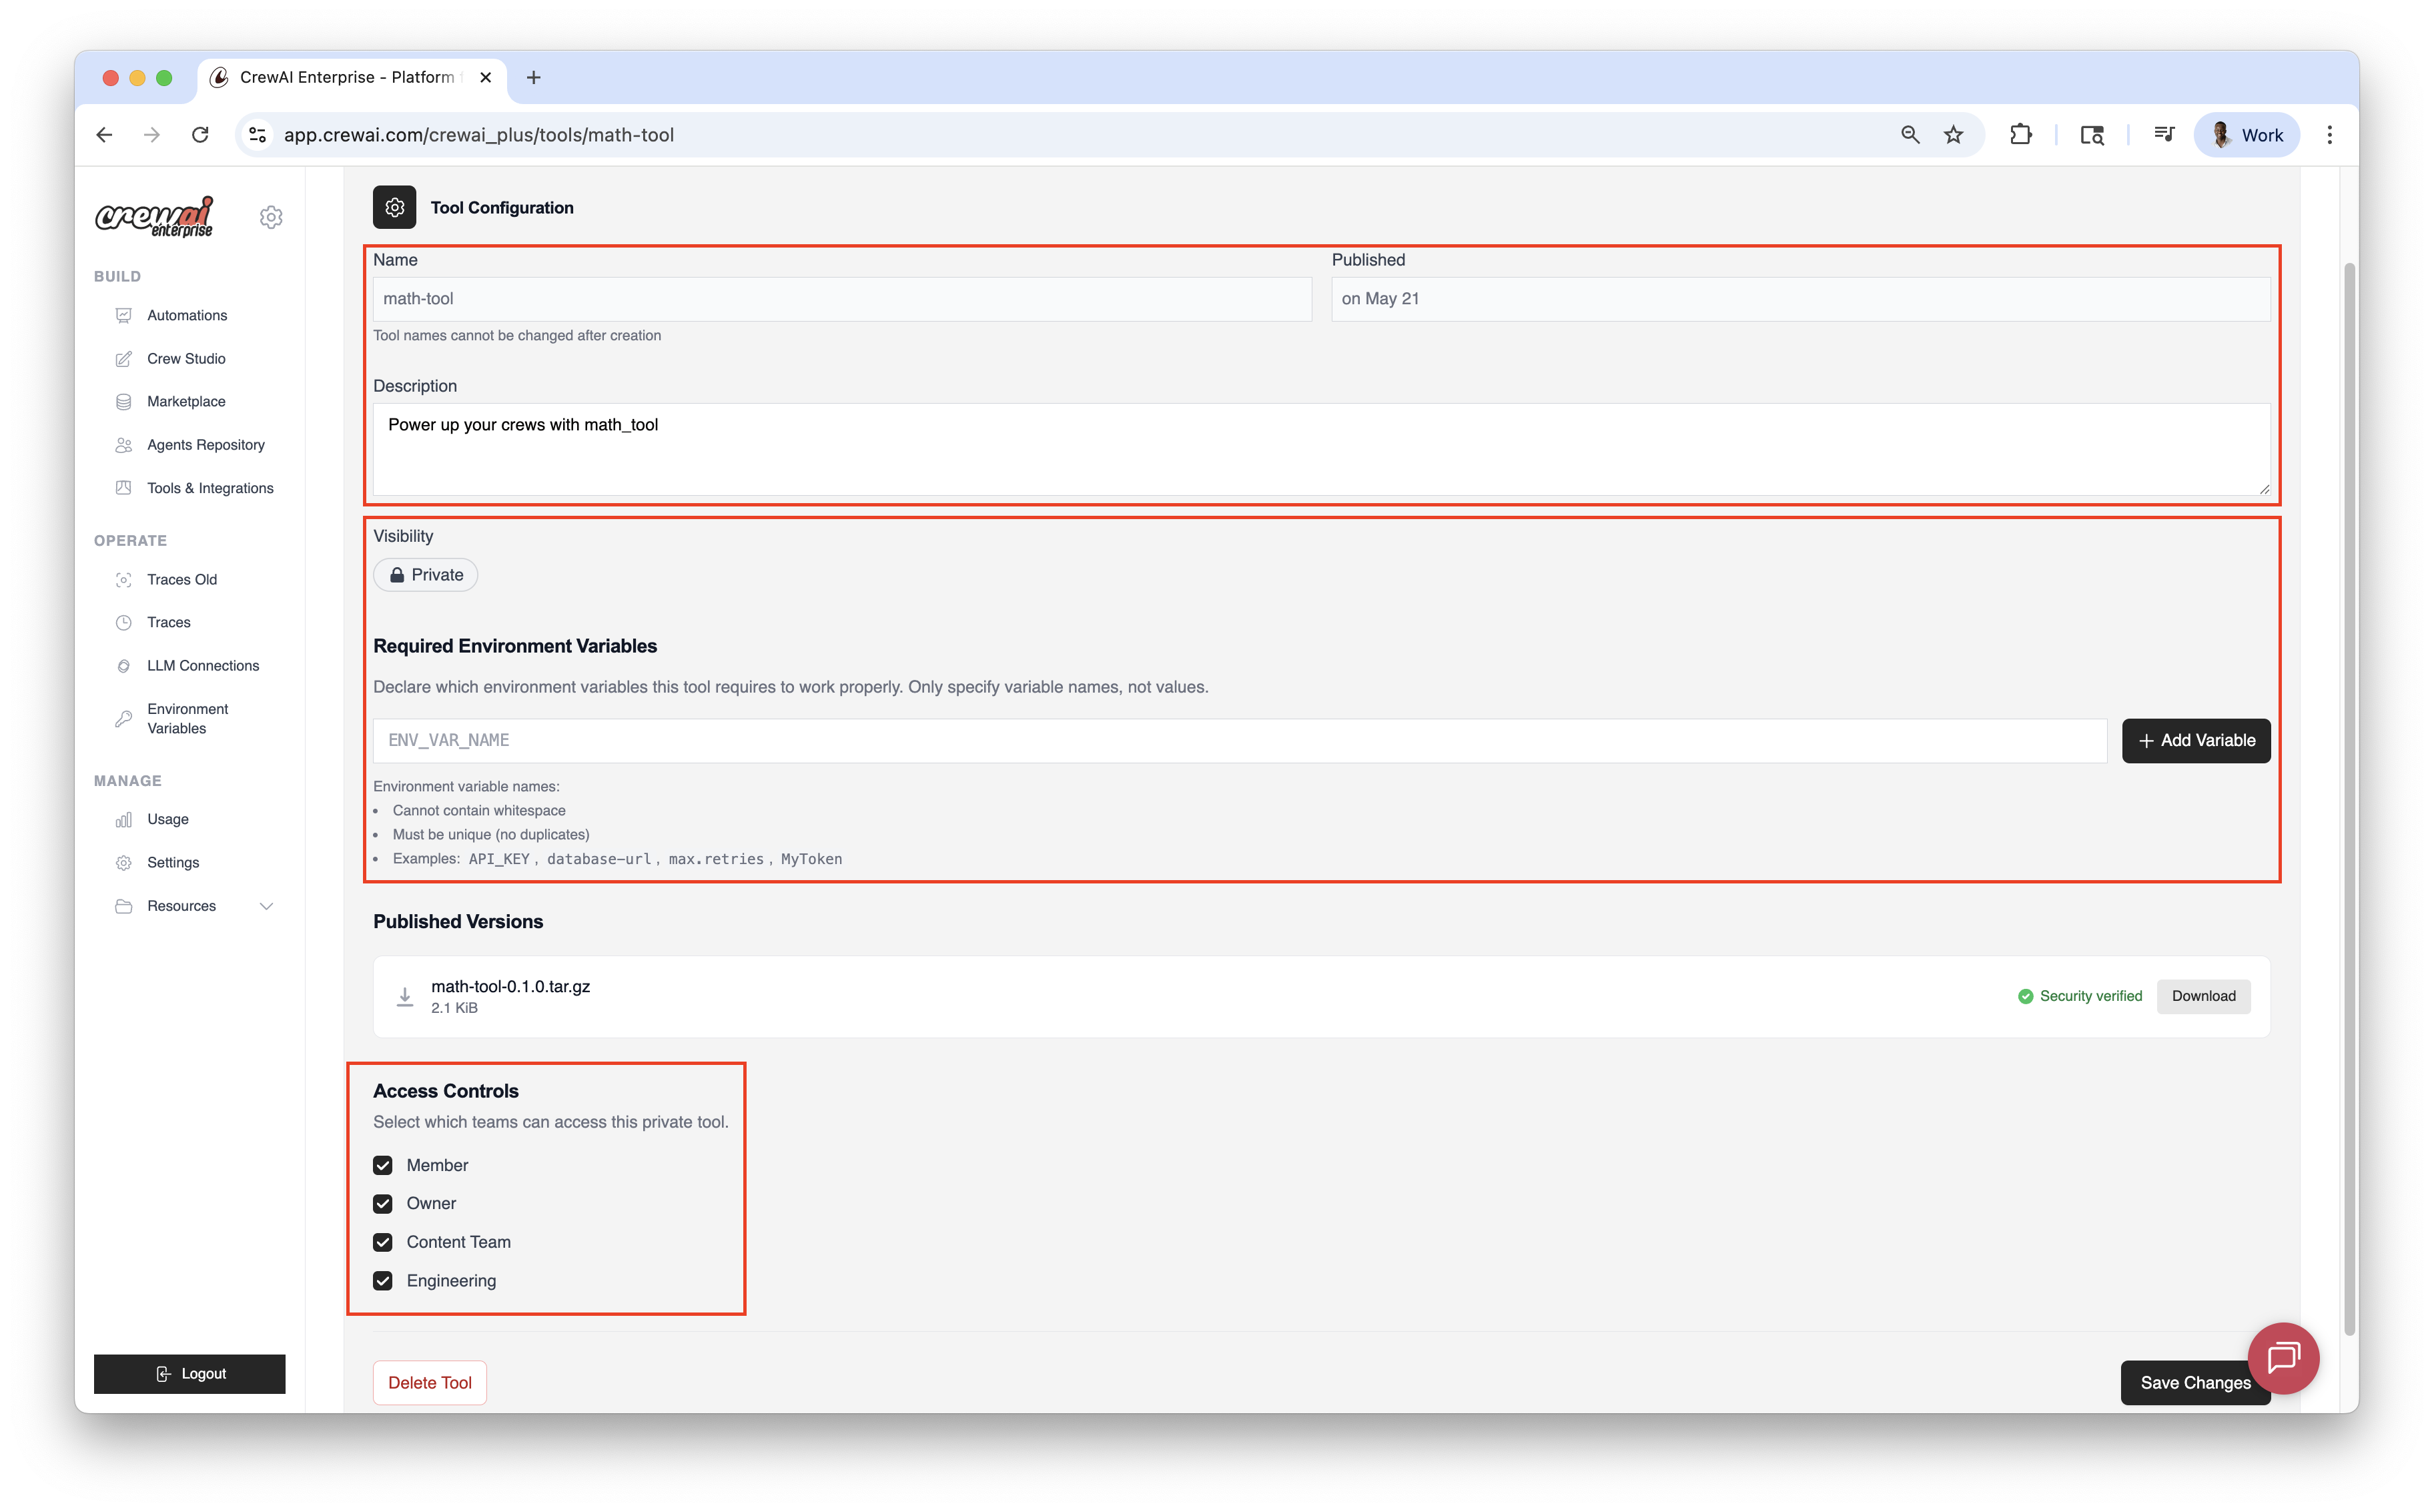2434x1512 pixels.
Task: View Usage statistics
Action: (x=167, y=818)
